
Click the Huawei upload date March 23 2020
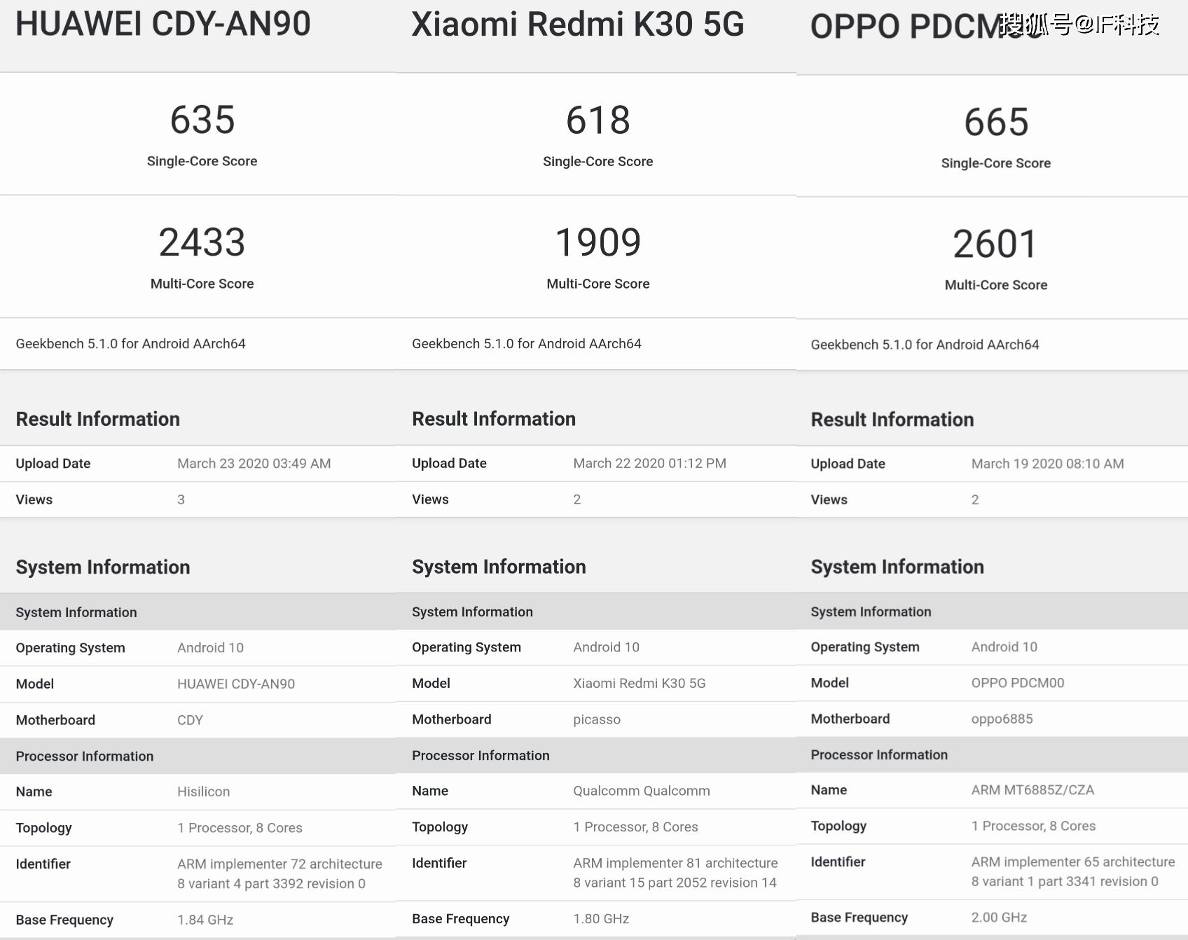tap(254, 464)
